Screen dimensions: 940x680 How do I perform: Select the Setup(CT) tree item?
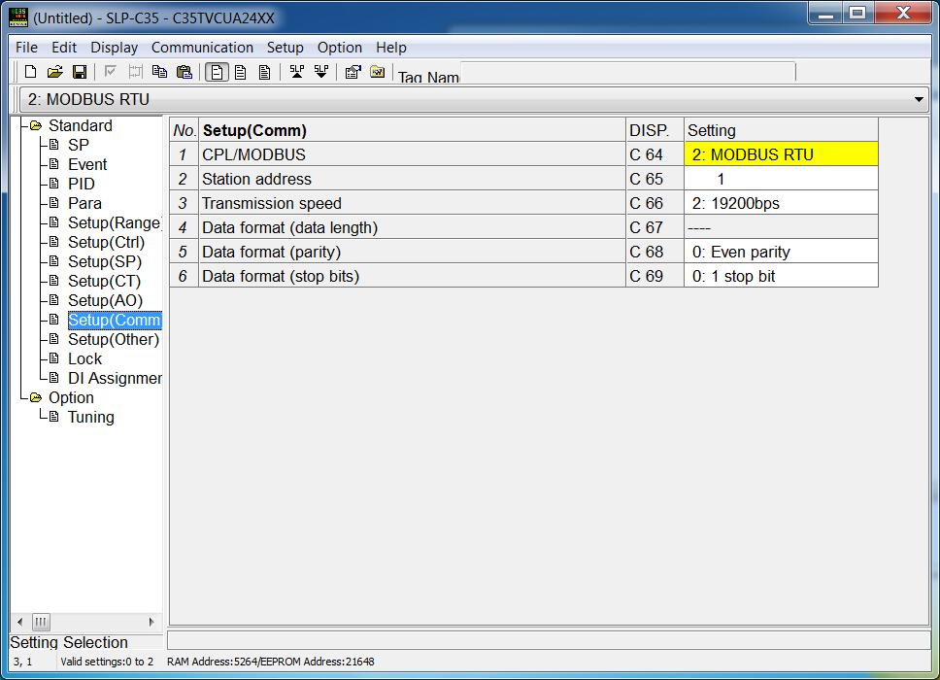104,282
